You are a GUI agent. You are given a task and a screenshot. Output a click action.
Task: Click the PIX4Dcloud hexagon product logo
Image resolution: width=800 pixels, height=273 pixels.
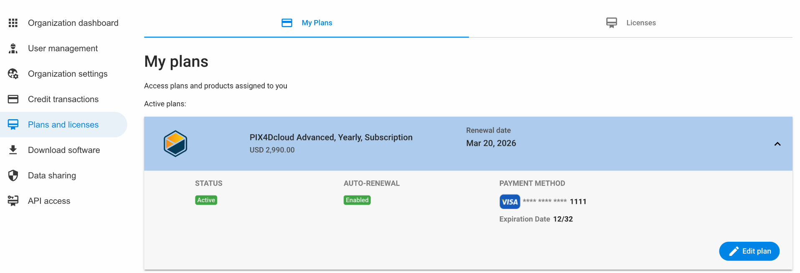[175, 143]
